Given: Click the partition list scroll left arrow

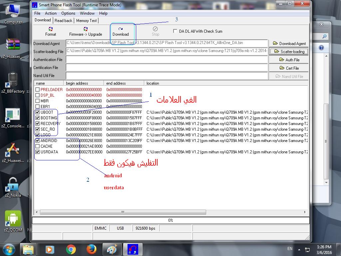Looking at the screenshot, I should tap(37, 212).
